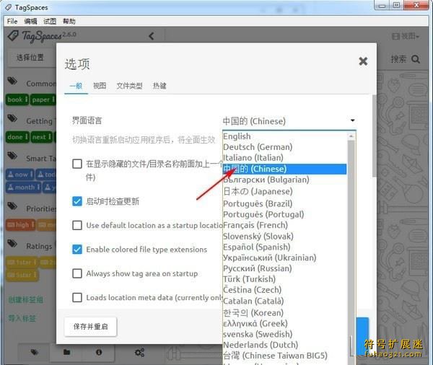Image resolution: width=433 pixels, height=365 pixels.
Task: Click the tag group icon beside Ratings
Action: pos(12,244)
